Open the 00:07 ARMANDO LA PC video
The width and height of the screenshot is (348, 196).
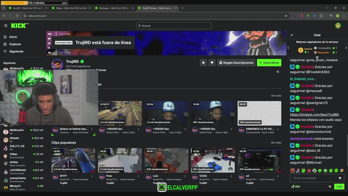point(259,114)
